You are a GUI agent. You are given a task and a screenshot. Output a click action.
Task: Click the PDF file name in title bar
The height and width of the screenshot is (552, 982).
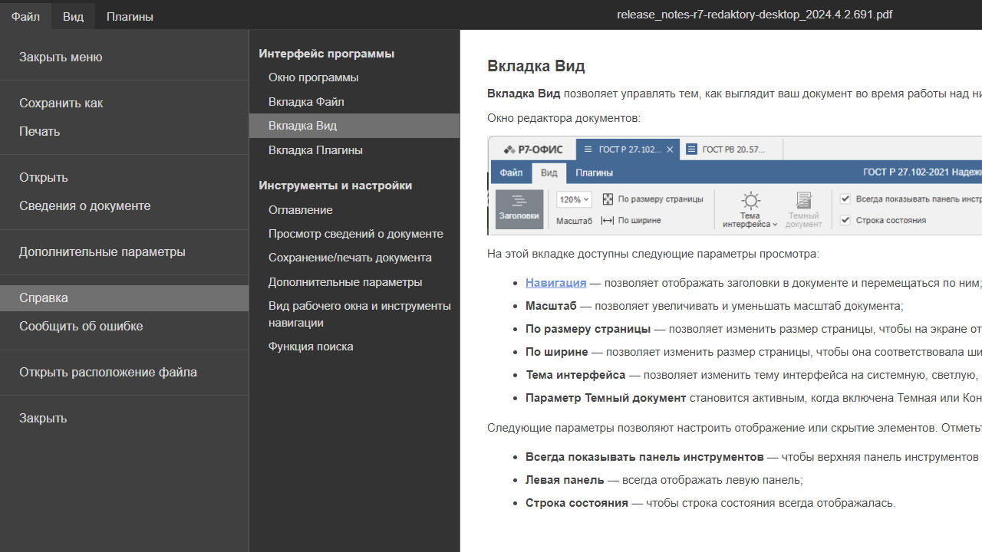(x=754, y=15)
